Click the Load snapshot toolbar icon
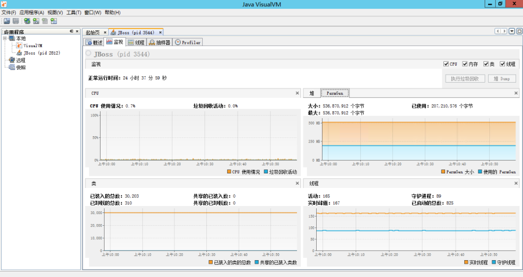Screen dimensions: 523x277 tap(6, 21)
